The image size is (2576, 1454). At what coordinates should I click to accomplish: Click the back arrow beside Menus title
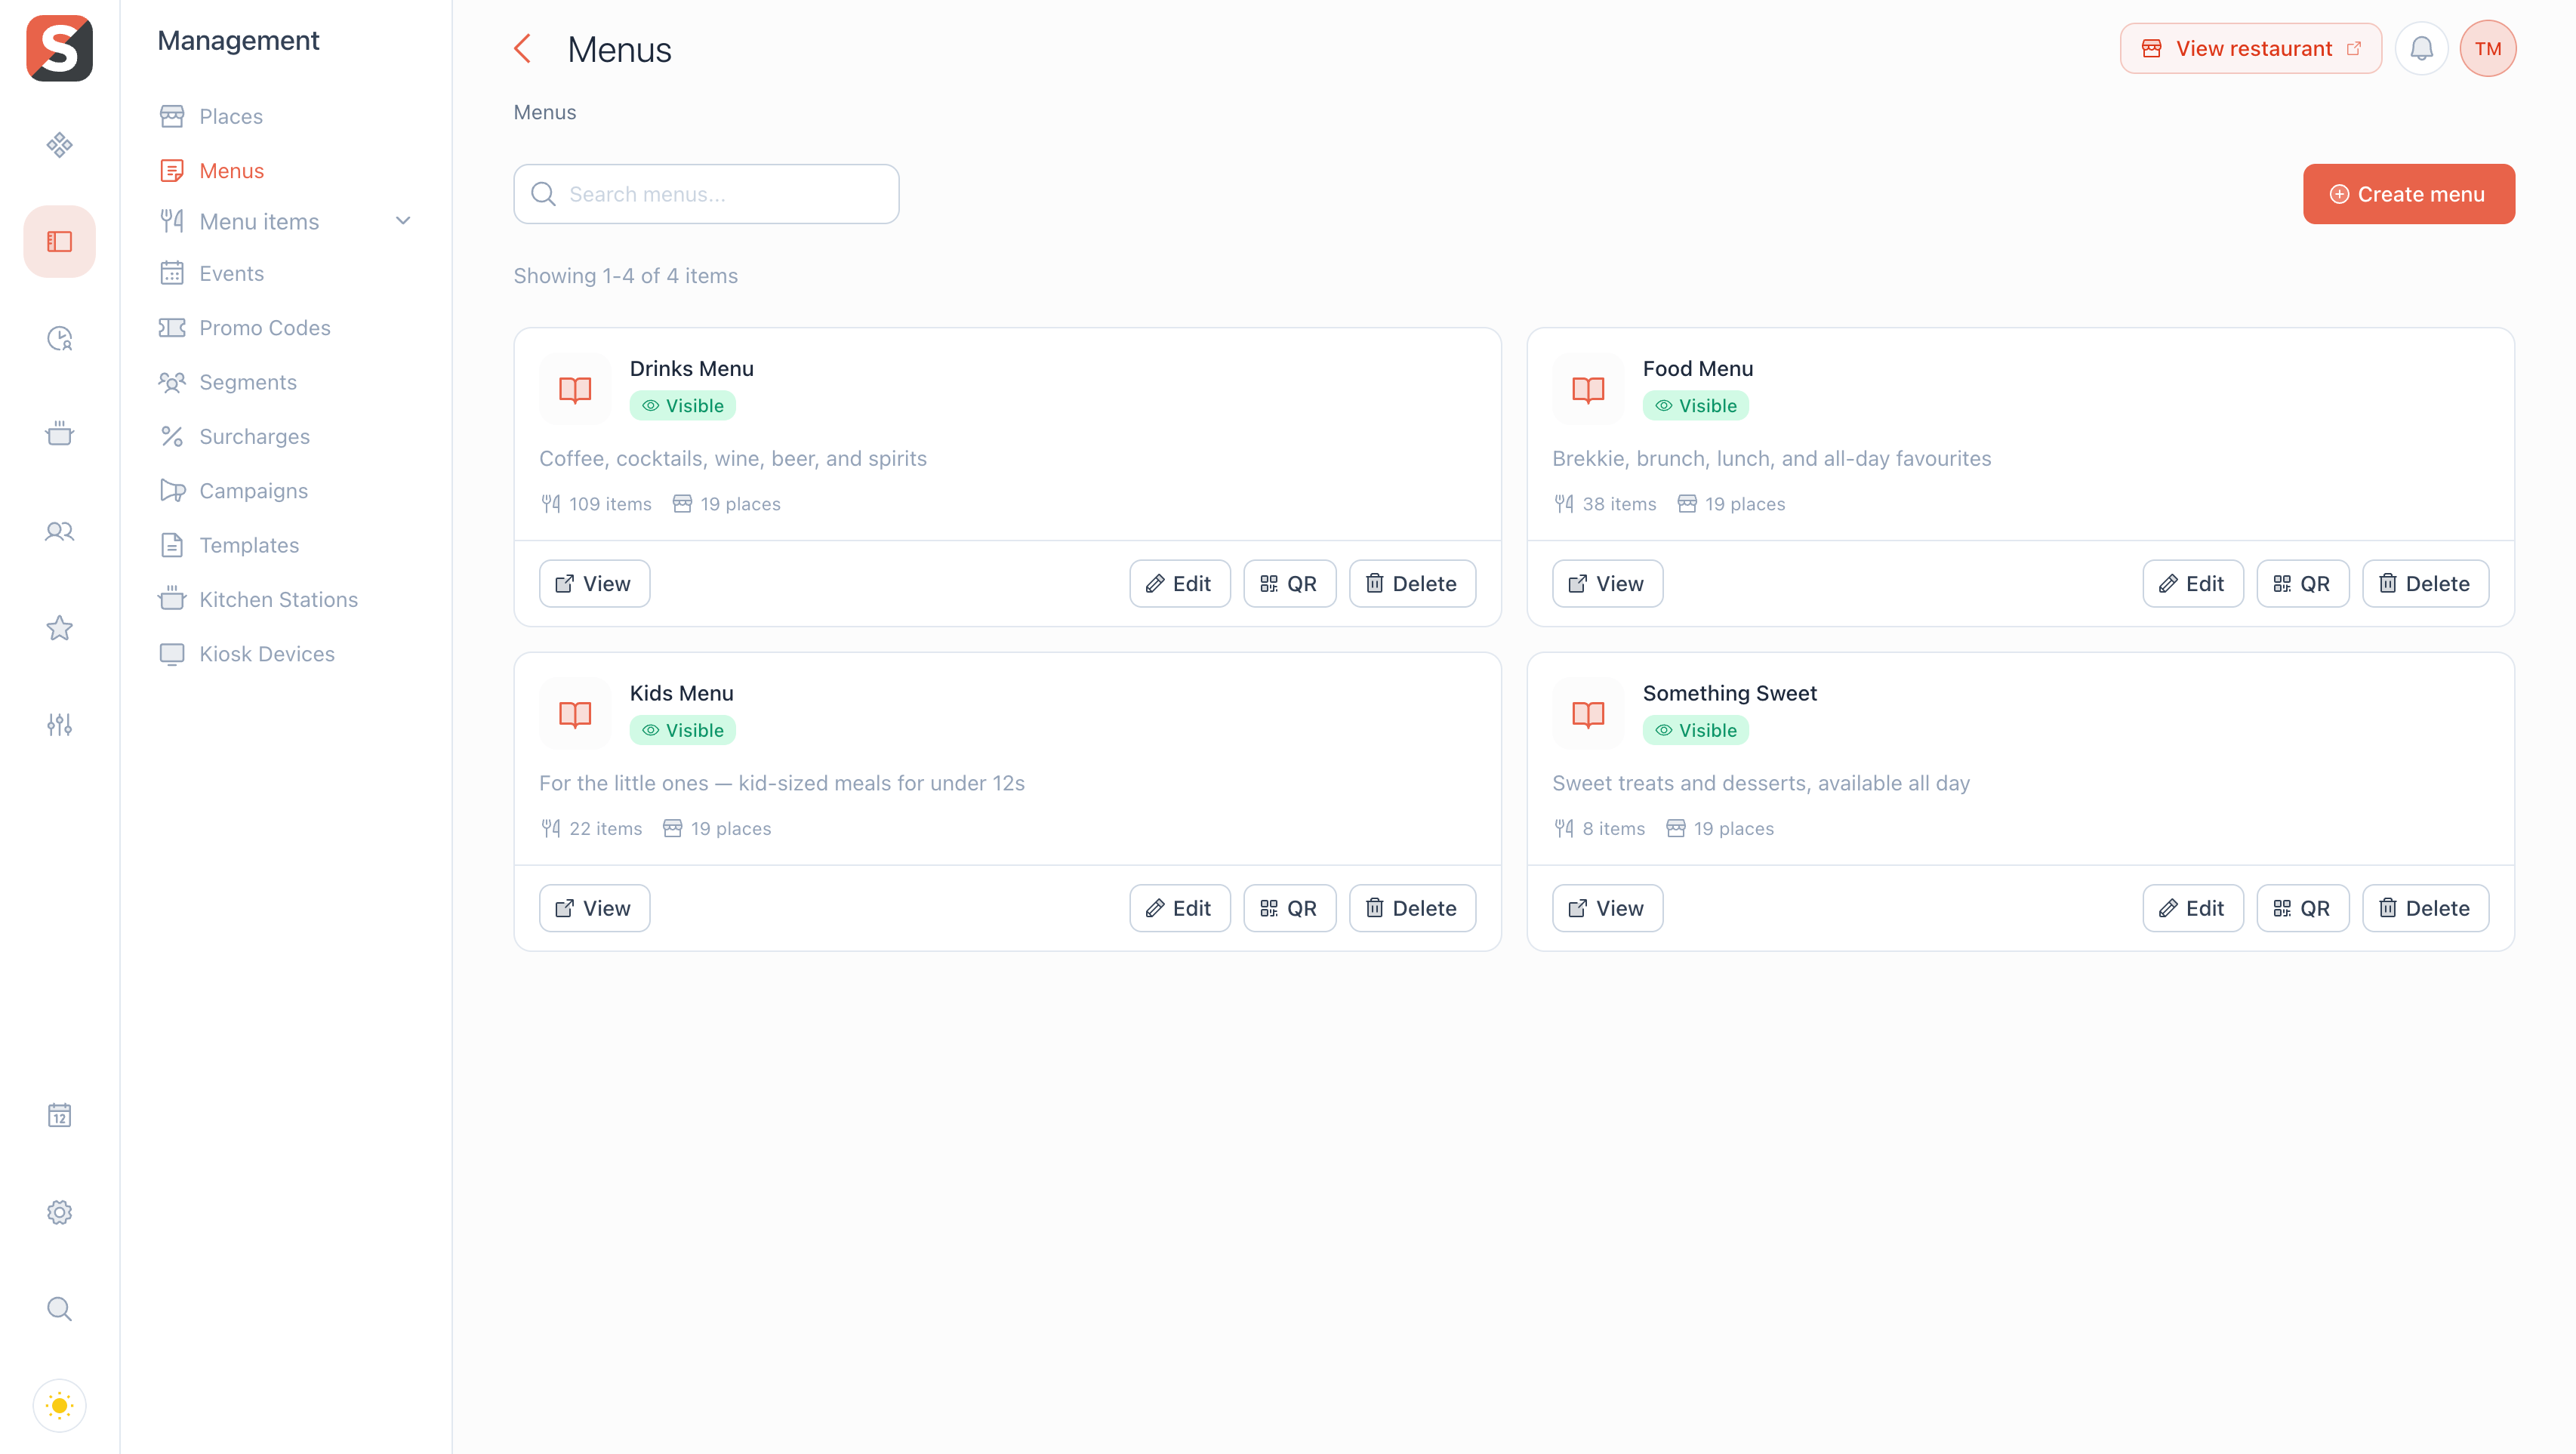[522, 49]
